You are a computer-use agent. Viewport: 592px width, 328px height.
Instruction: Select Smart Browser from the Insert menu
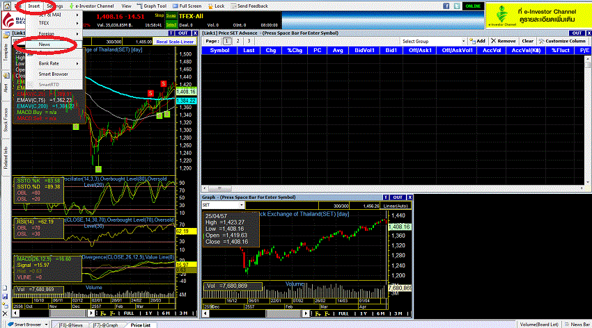coord(53,74)
